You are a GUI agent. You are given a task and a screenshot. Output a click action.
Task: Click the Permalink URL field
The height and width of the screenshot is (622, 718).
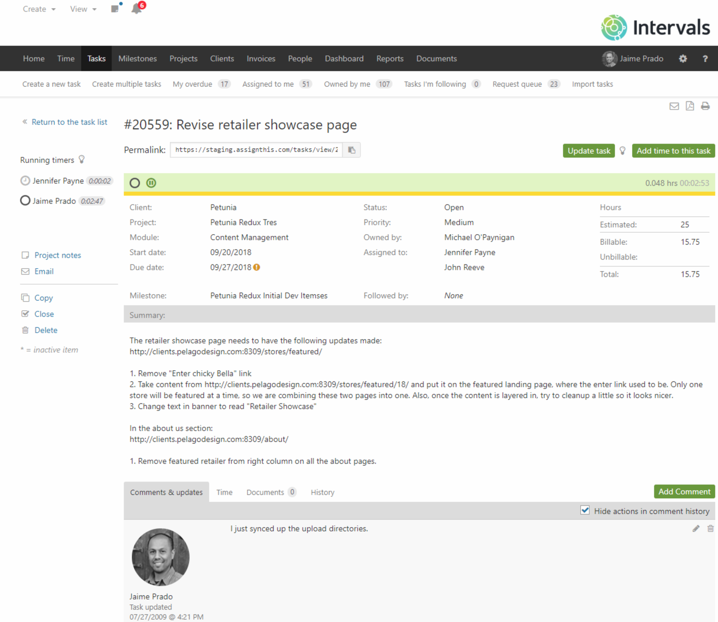click(256, 150)
